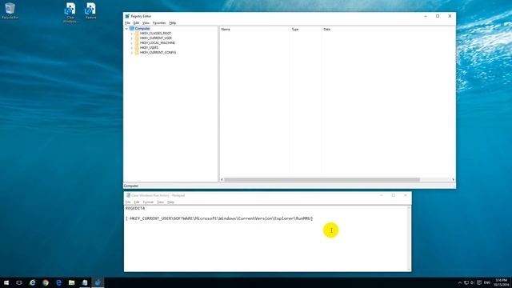Select the Restore desktop file icon
The width and height of the screenshot is (512, 288).
[x=90, y=10]
